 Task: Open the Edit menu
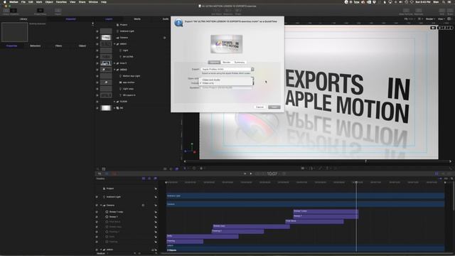click(31, 1)
